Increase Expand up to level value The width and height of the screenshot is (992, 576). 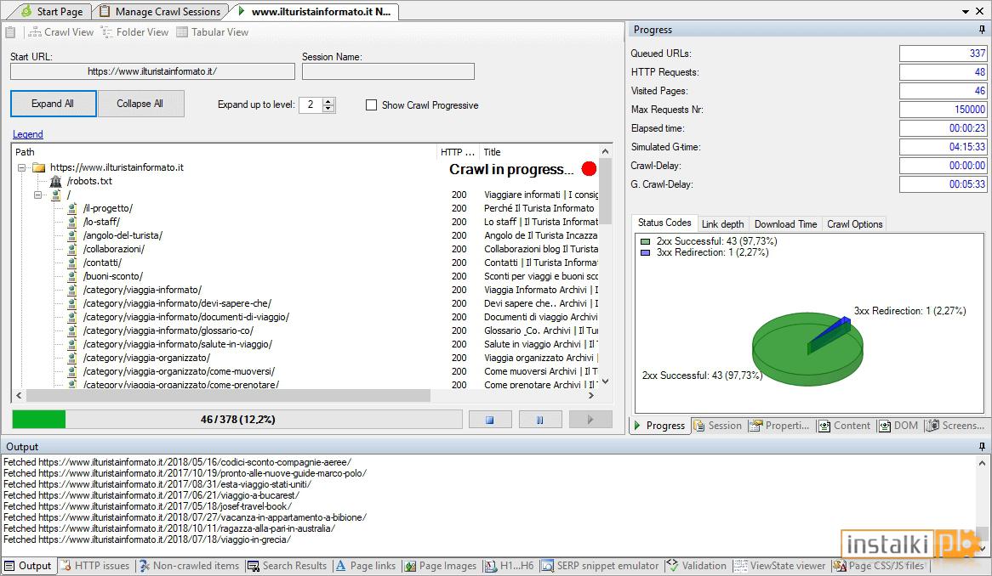[x=328, y=101]
